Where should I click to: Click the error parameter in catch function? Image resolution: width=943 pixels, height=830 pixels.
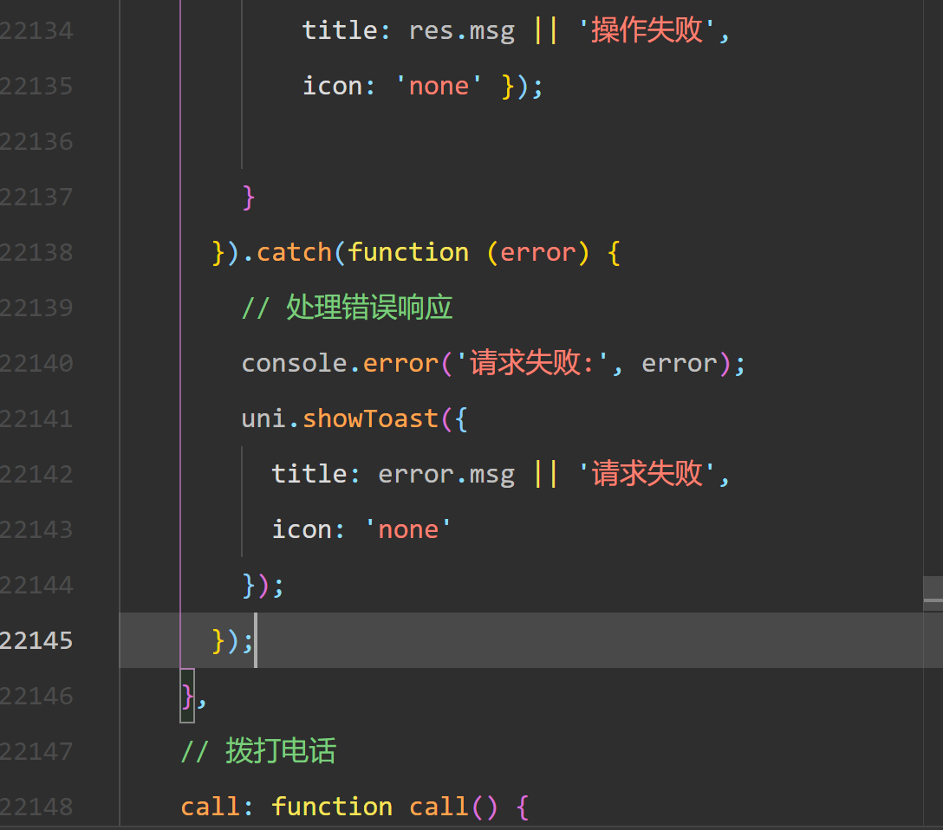point(537,252)
